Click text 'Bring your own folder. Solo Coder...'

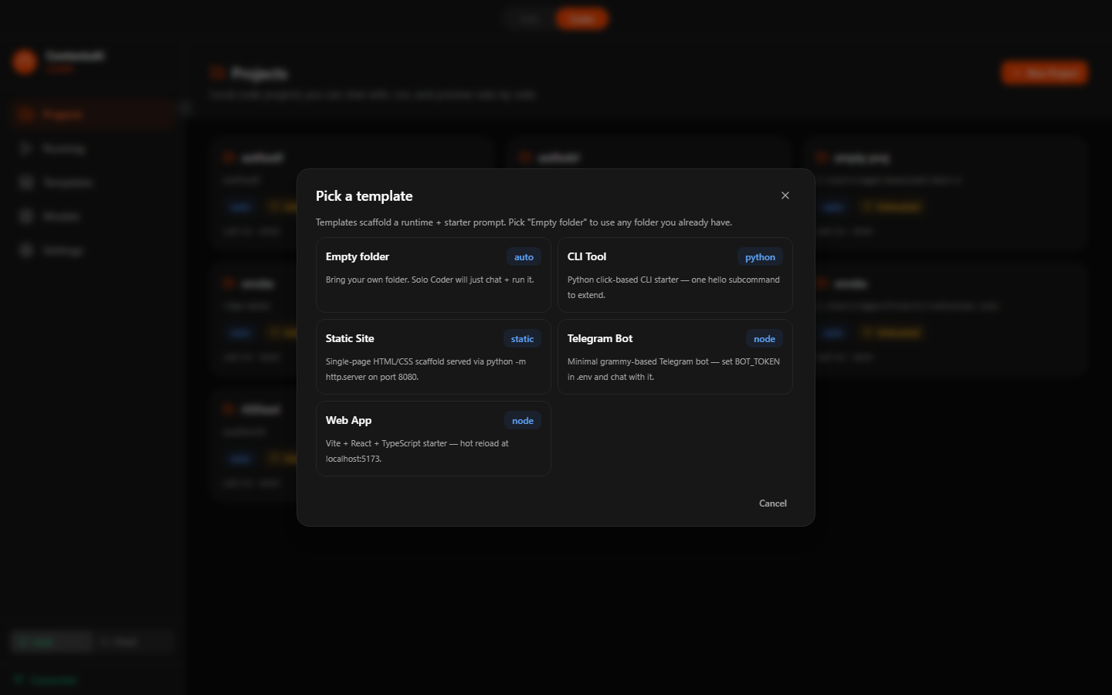click(429, 280)
